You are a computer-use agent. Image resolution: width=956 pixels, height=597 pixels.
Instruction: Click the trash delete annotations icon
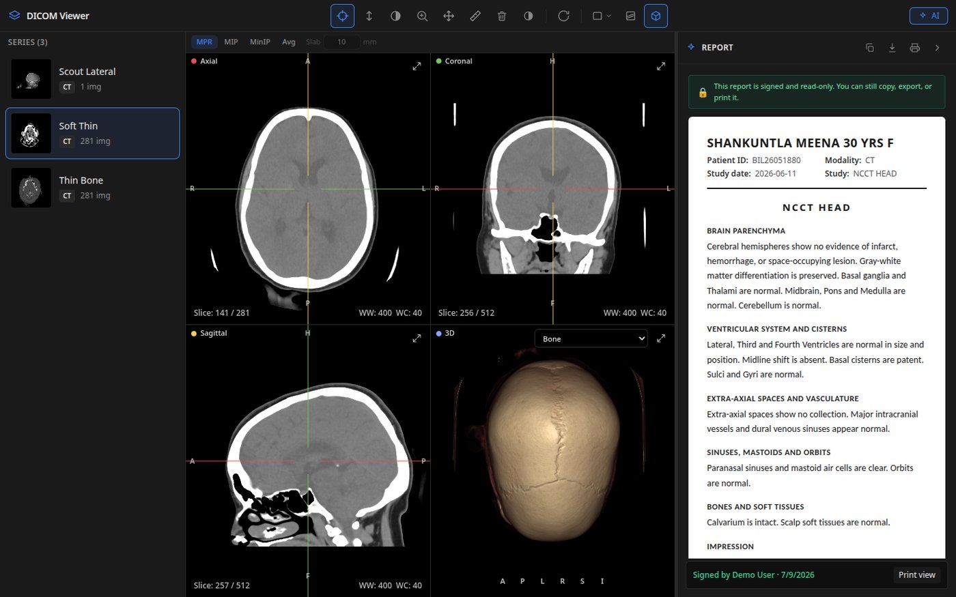[x=502, y=16]
